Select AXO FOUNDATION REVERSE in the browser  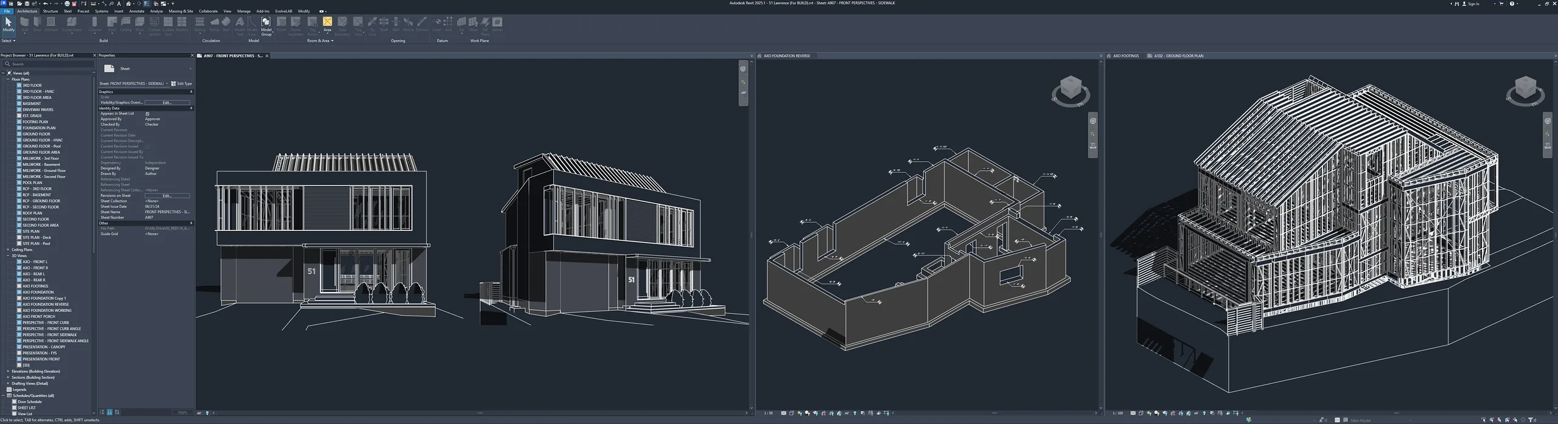click(x=46, y=304)
